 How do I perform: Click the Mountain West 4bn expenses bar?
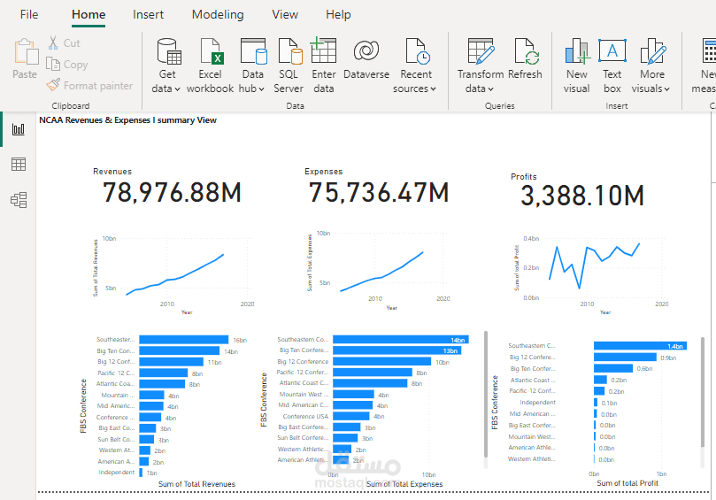tap(353, 394)
